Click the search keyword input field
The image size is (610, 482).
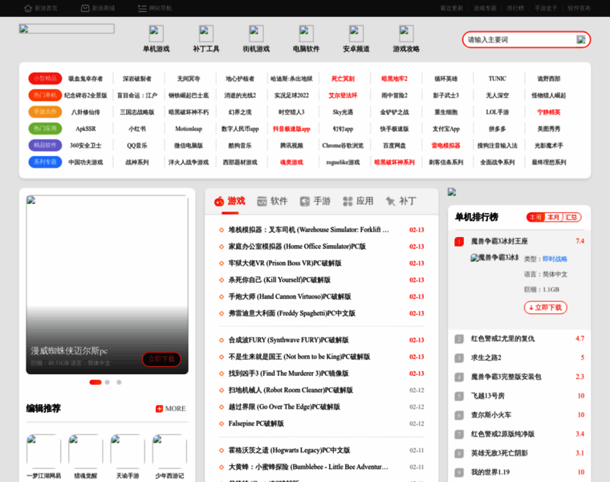pos(518,39)
